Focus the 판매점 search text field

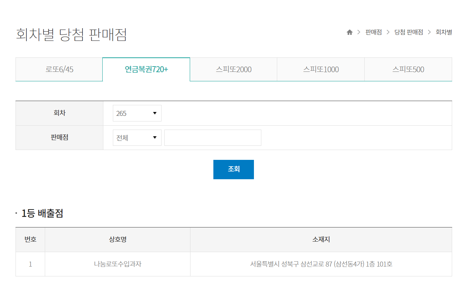point(213,138)
